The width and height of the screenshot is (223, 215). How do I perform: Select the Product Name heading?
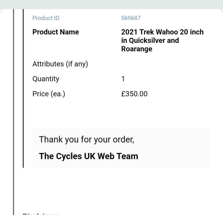(x=55, y=32)
